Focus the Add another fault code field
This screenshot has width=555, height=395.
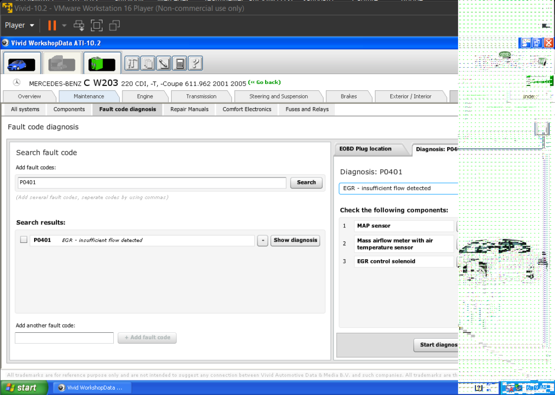tap(64, 338)
